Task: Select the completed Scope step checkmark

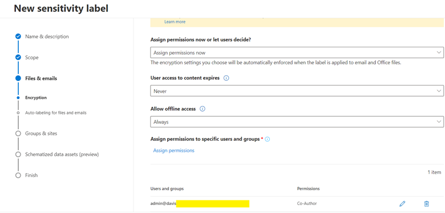Action: point(18,58)
